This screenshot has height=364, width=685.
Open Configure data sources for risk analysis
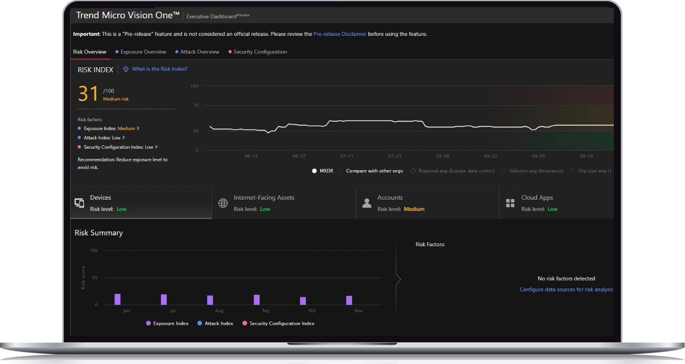566,289
